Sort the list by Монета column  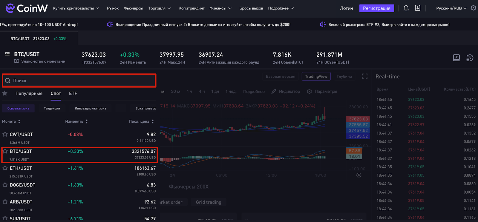coord(11,121)
